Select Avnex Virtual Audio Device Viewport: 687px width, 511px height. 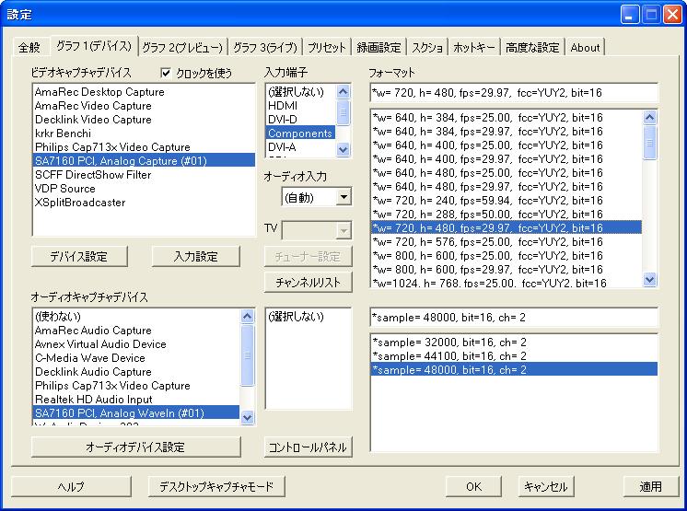point(136,344)
